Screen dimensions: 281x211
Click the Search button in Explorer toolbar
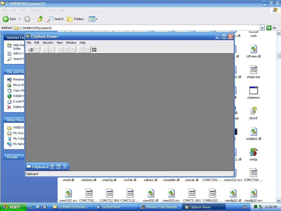(55, 19)
